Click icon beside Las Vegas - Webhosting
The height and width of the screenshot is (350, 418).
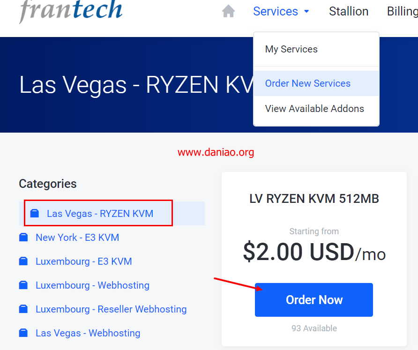[x=23, y=333]
